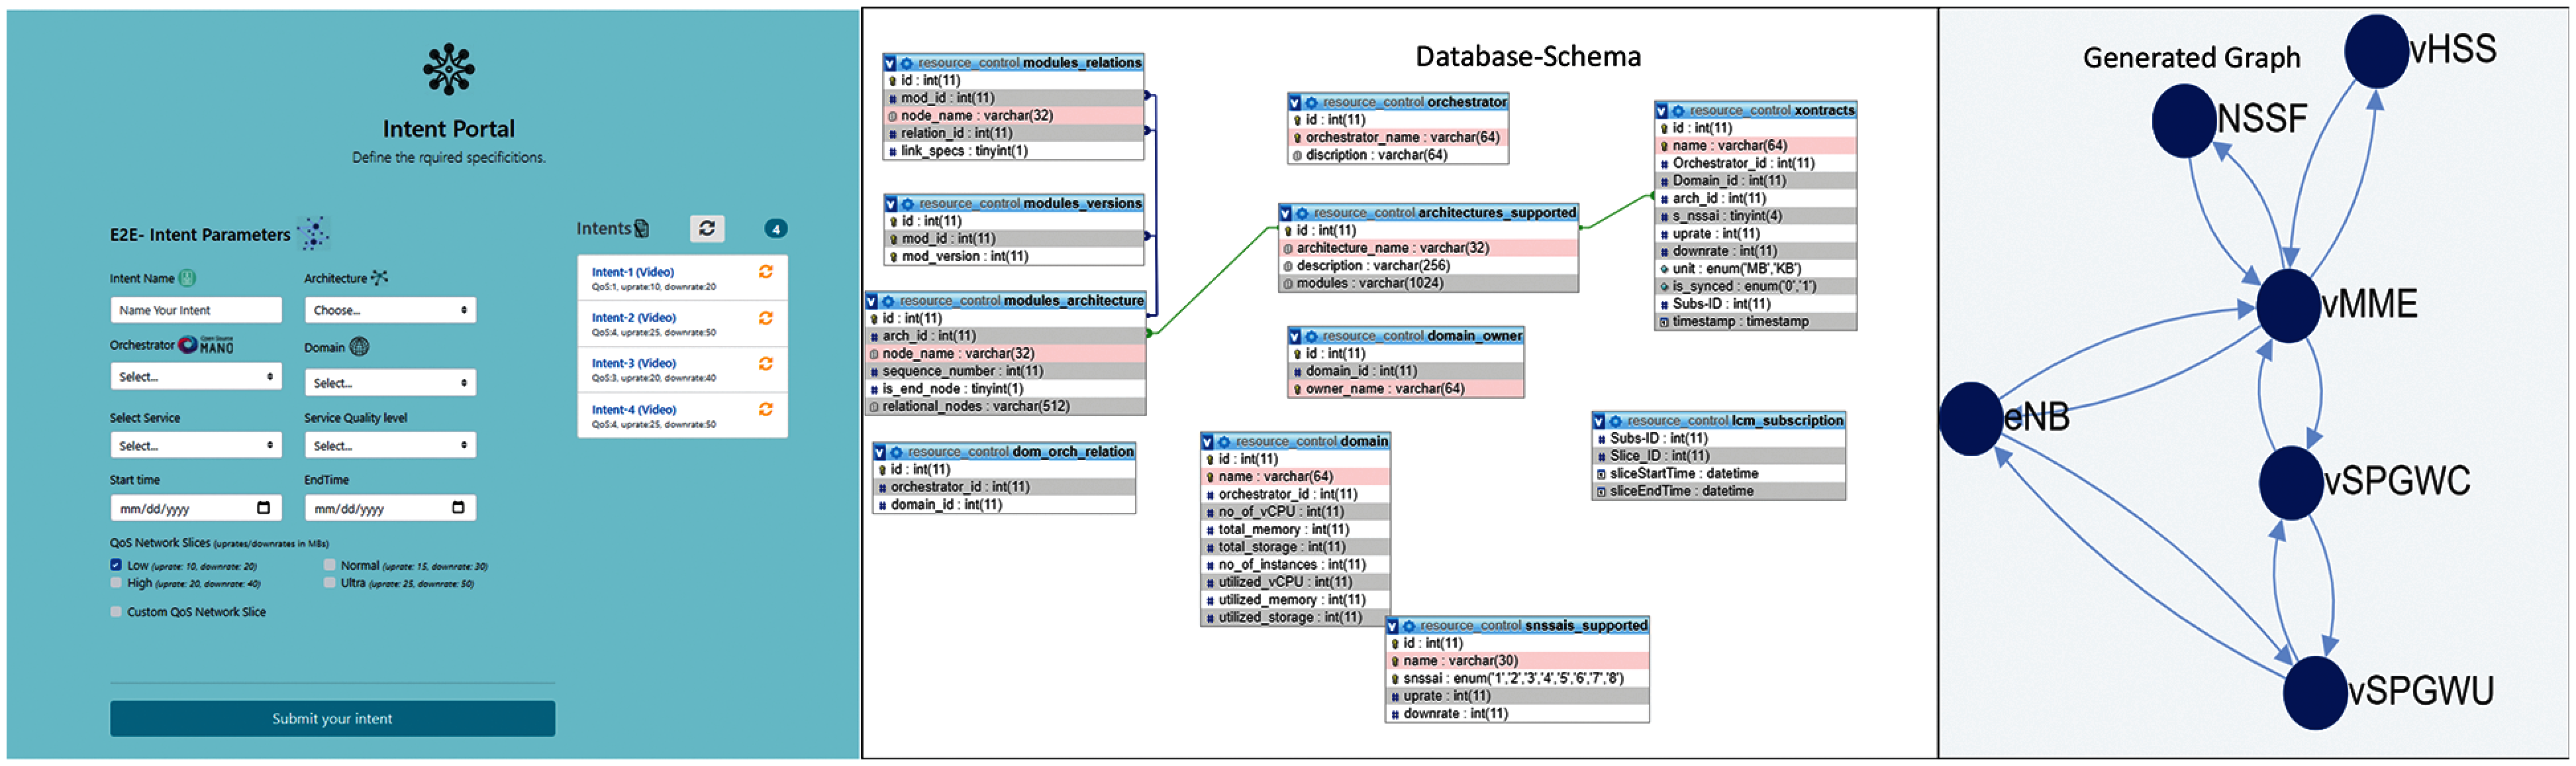The height and width of the screenshot is (766, 2576).
Task: Click the Intent-4 orange sync icon
Action: [765, 410]
